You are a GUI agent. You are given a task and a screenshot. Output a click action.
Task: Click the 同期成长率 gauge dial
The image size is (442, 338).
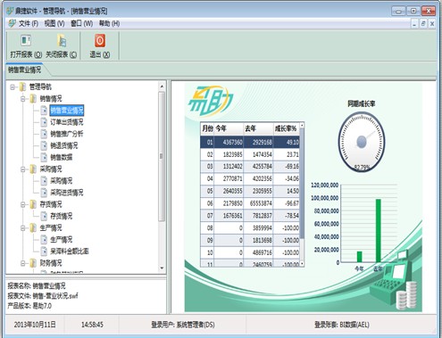362,142
